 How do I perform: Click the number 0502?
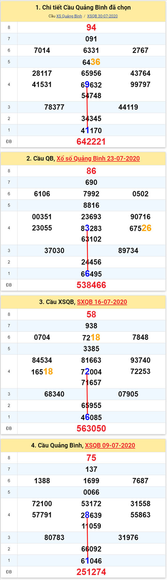141,194
